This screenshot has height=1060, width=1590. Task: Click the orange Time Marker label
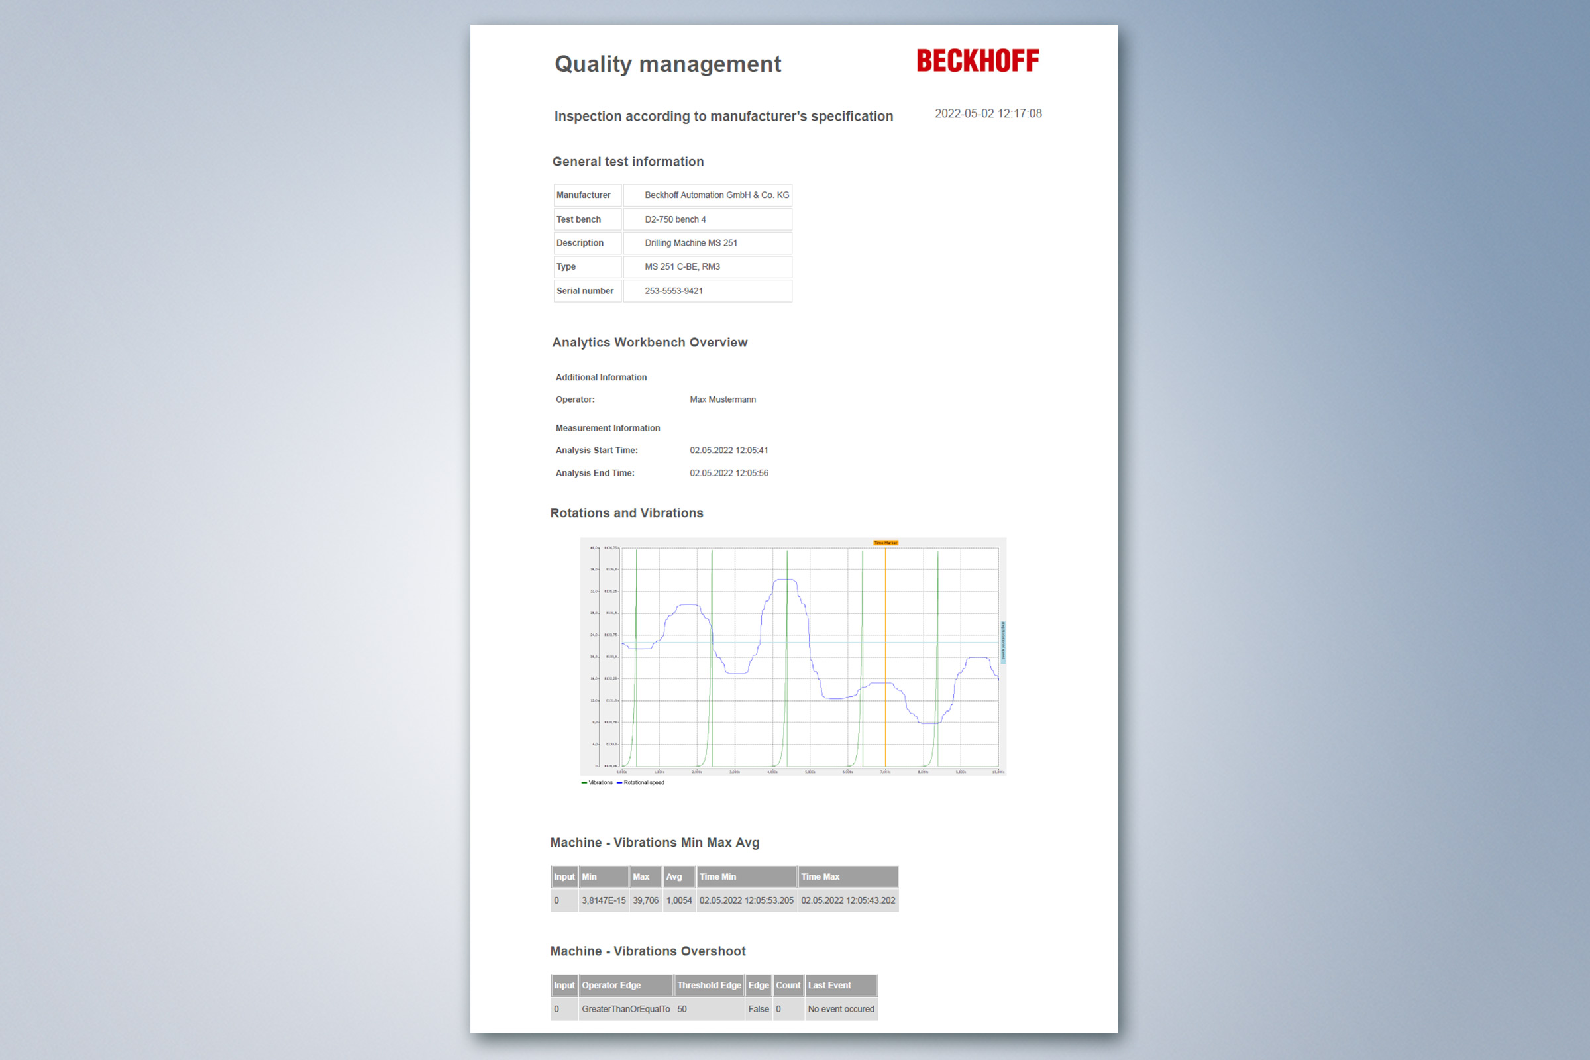tap(885, 543)
